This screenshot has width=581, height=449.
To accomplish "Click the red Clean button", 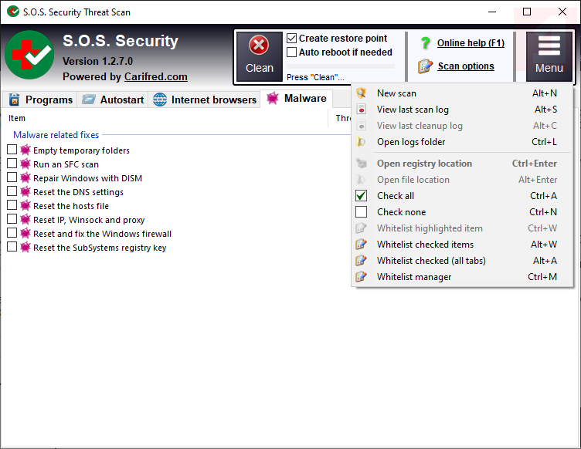I will [259, 56].
